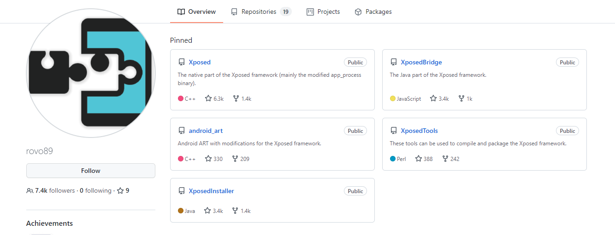Click the repo icon beside android_art
Viewport: 615px width, 235px height.
(182, 131)
